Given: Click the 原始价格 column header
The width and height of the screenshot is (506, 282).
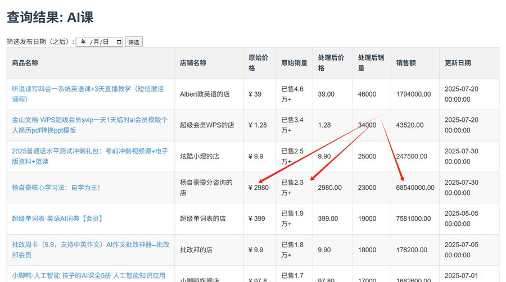Looking at the screenshot, I should coord(258,63).
